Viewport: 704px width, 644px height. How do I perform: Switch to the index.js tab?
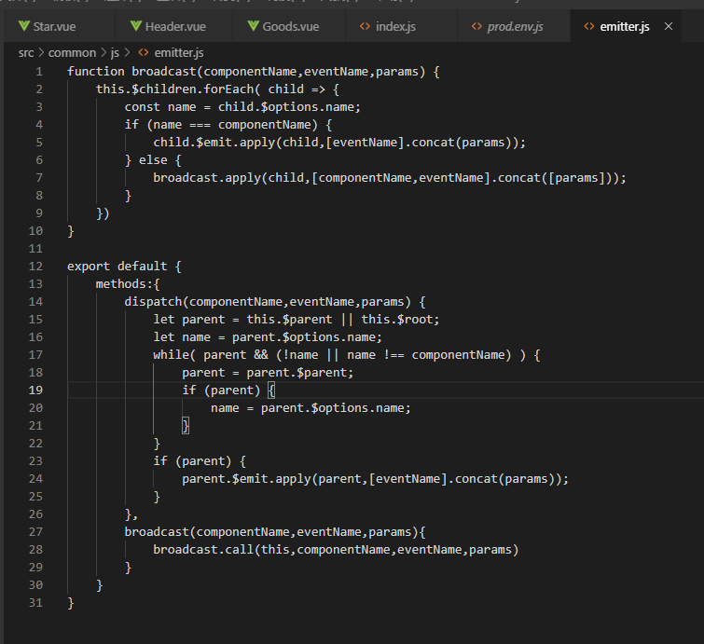401,26
